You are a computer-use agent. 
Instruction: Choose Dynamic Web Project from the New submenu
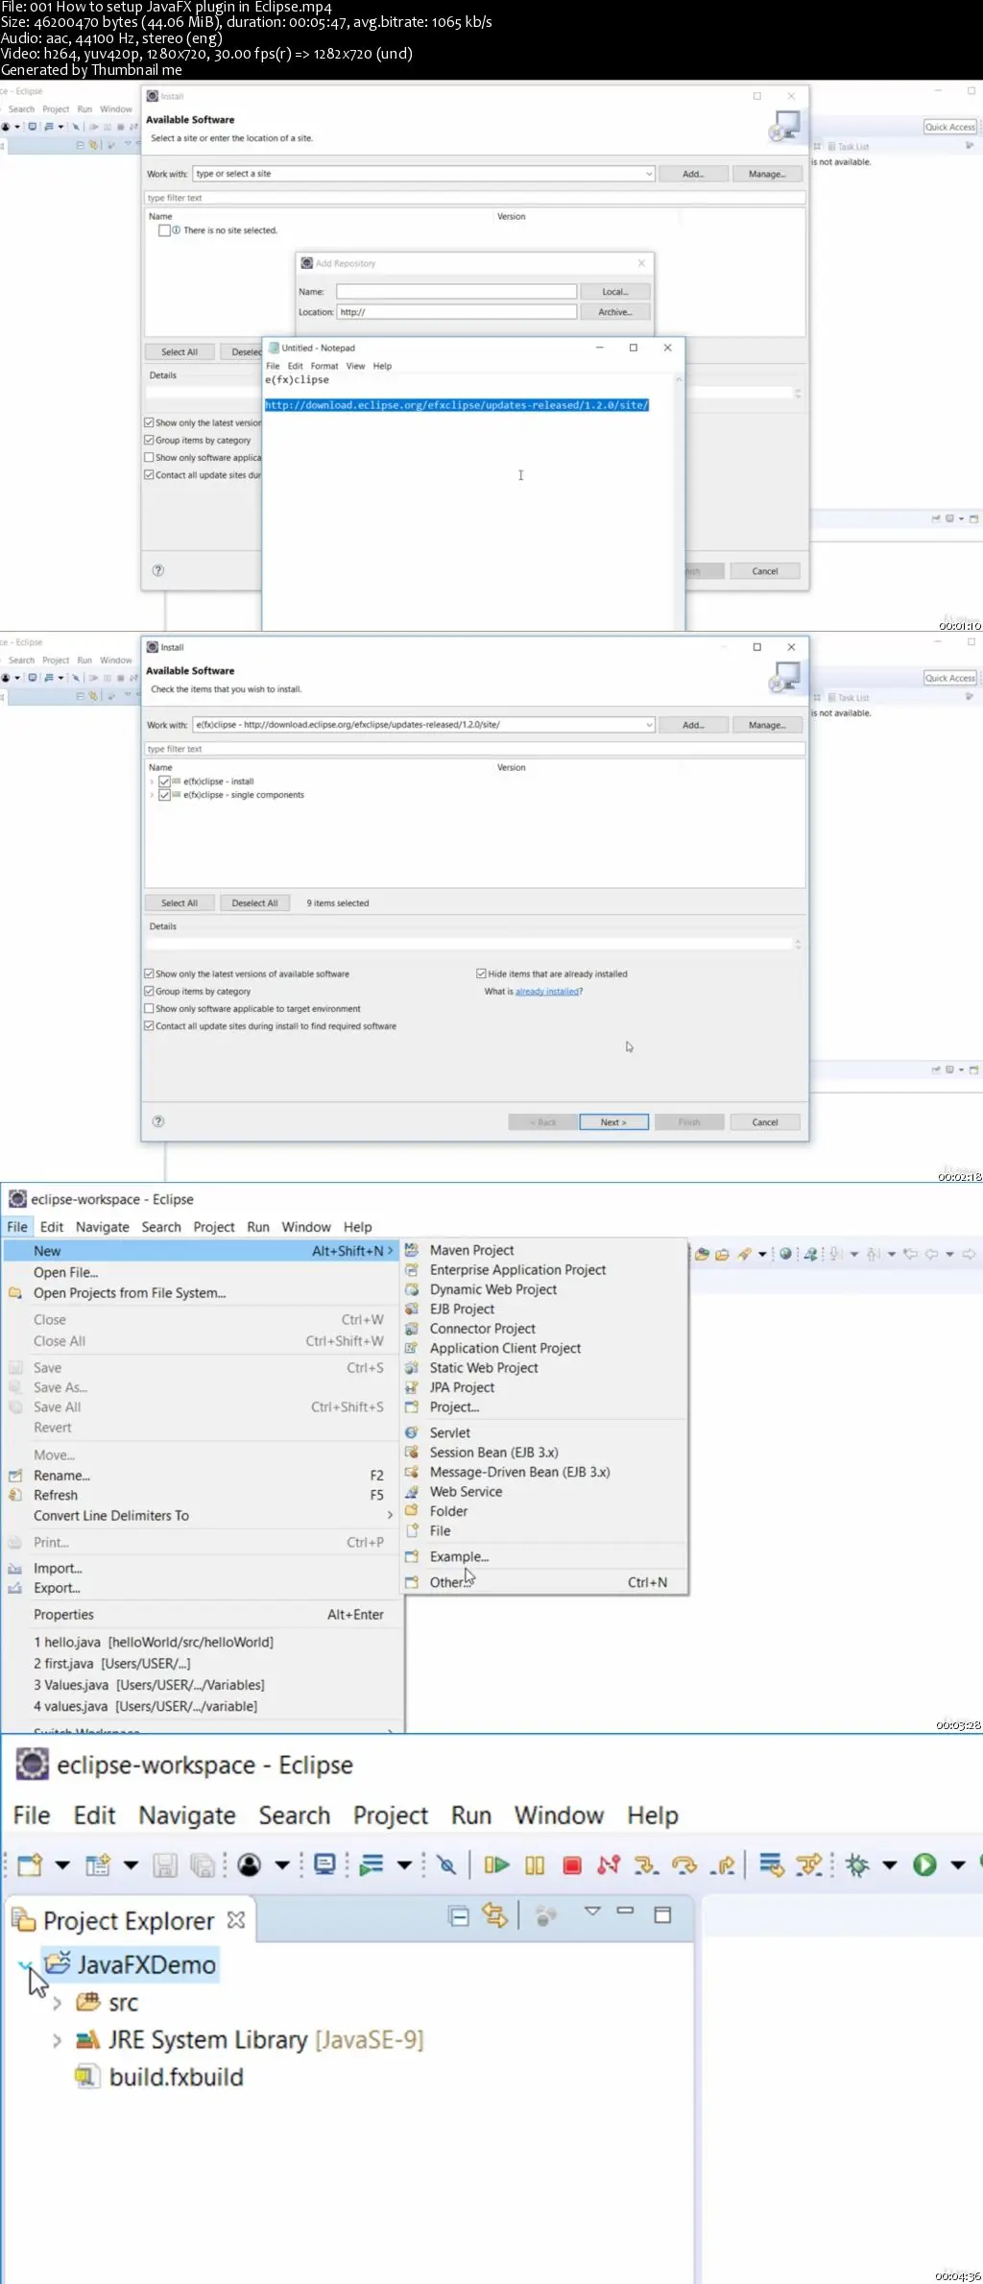click(492, 1289)
